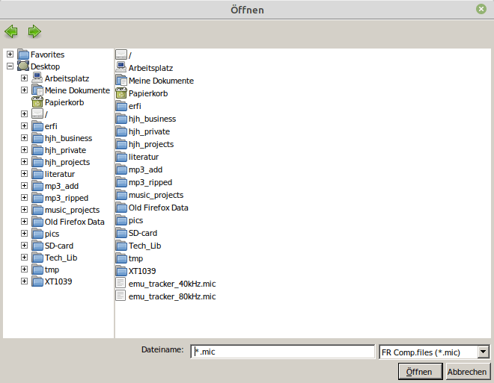Select music_projects in the file list

coord(156,195)
